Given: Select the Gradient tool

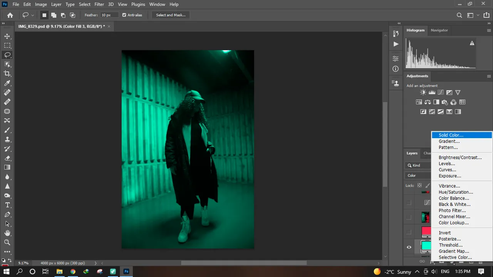Looking at the screenshot, I should click(7, 167).
